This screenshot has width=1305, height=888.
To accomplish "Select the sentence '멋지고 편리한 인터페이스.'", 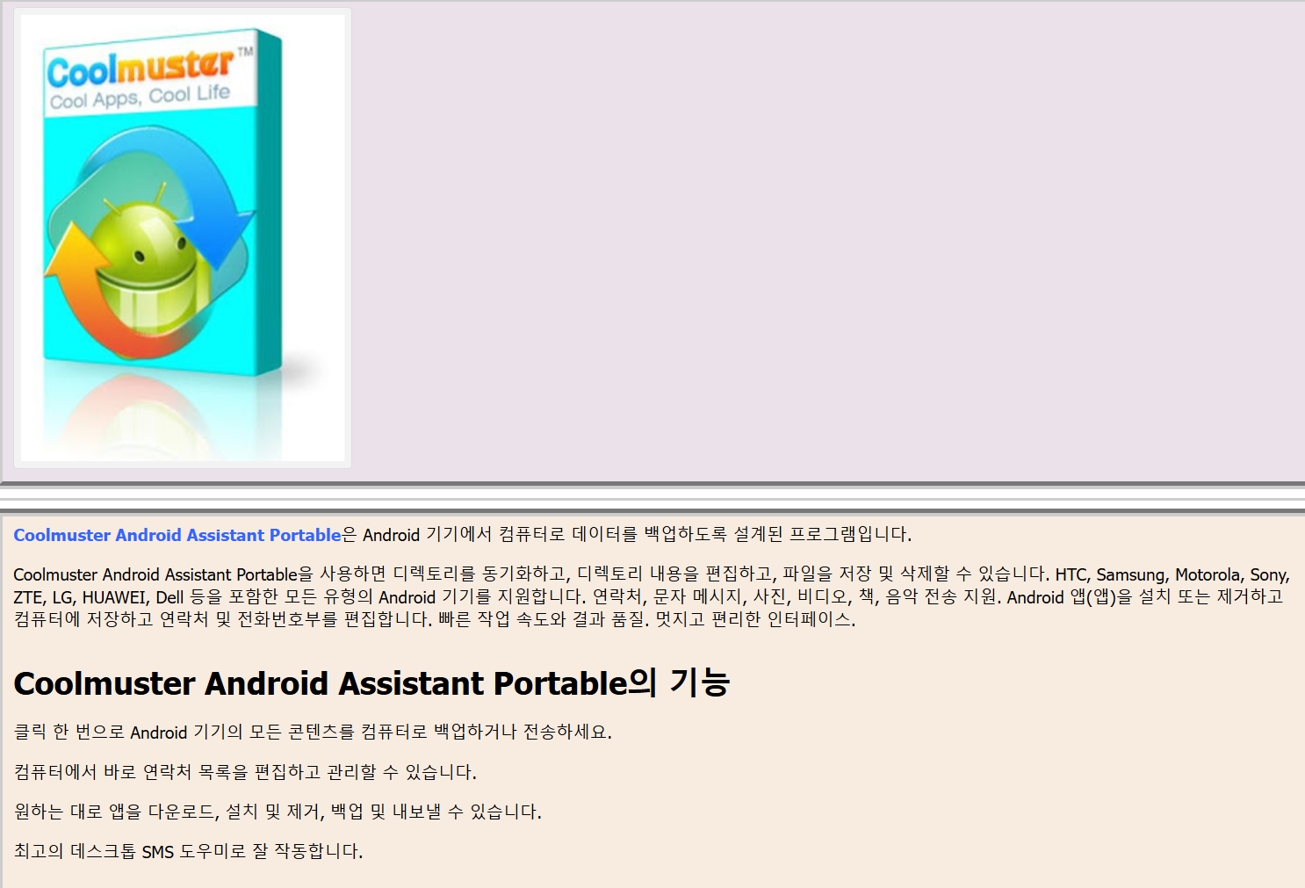I will (x=755, y=620).
